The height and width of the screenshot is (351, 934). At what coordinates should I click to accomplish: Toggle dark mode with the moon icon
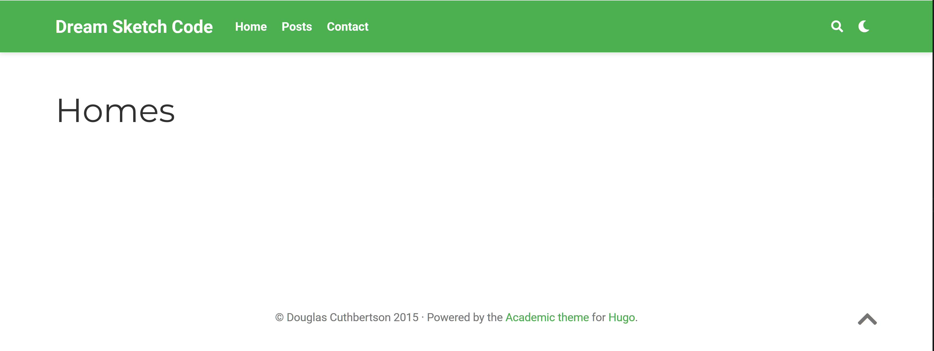tap(864, 26)
